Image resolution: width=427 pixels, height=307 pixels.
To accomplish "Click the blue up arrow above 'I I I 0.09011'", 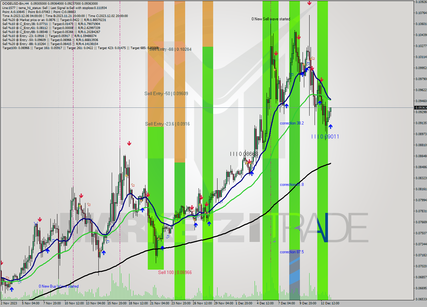I will click(x=330, y=126).
